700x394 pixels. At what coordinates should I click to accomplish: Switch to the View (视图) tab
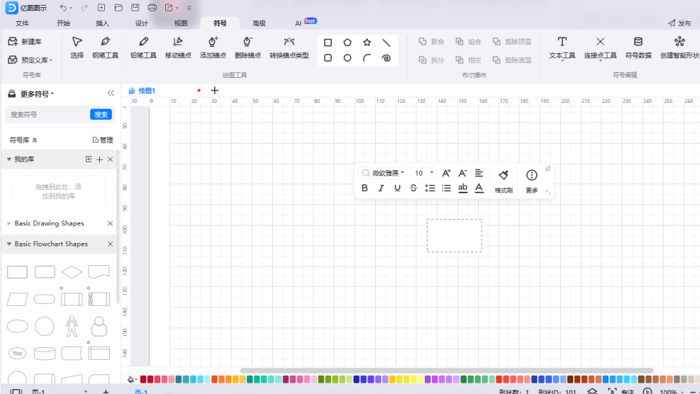pyautogui.click(x=181, y=23)
